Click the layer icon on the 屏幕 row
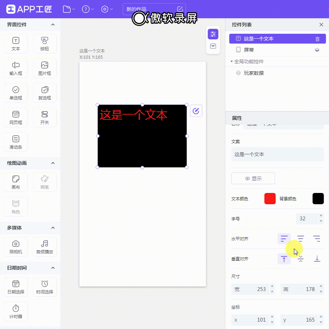Viewport: 329px width, 329px height. pyautogui.click(x=317, y=50)
